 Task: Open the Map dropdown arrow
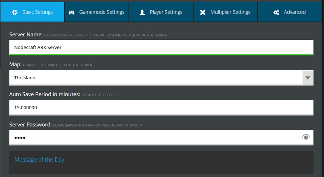click(308, 78)
